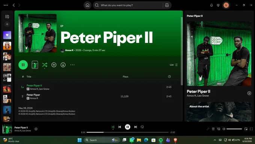The image size is (255, 144).
Task: Open Liked Songs heart playlist
Action: (x=7, y=35)
